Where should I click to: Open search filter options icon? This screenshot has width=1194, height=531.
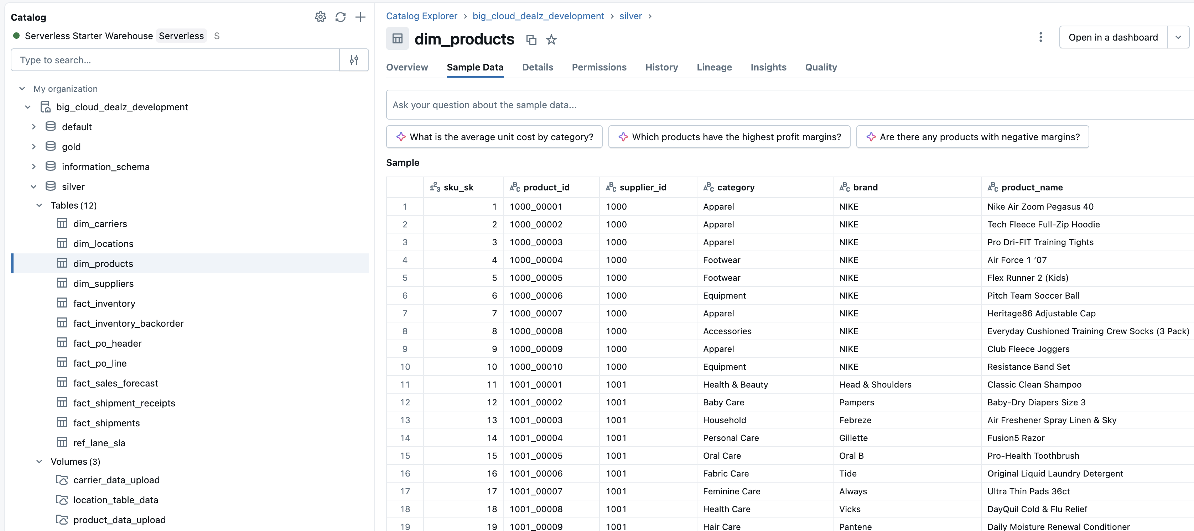tap(354, 60)
